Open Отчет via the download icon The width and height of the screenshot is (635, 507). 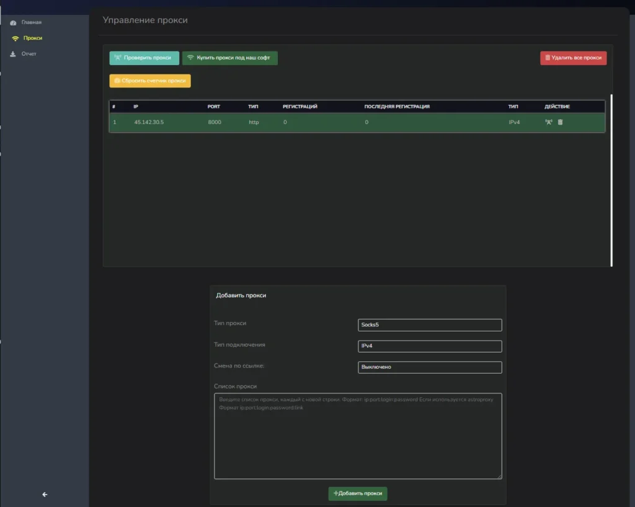[14, 53]
